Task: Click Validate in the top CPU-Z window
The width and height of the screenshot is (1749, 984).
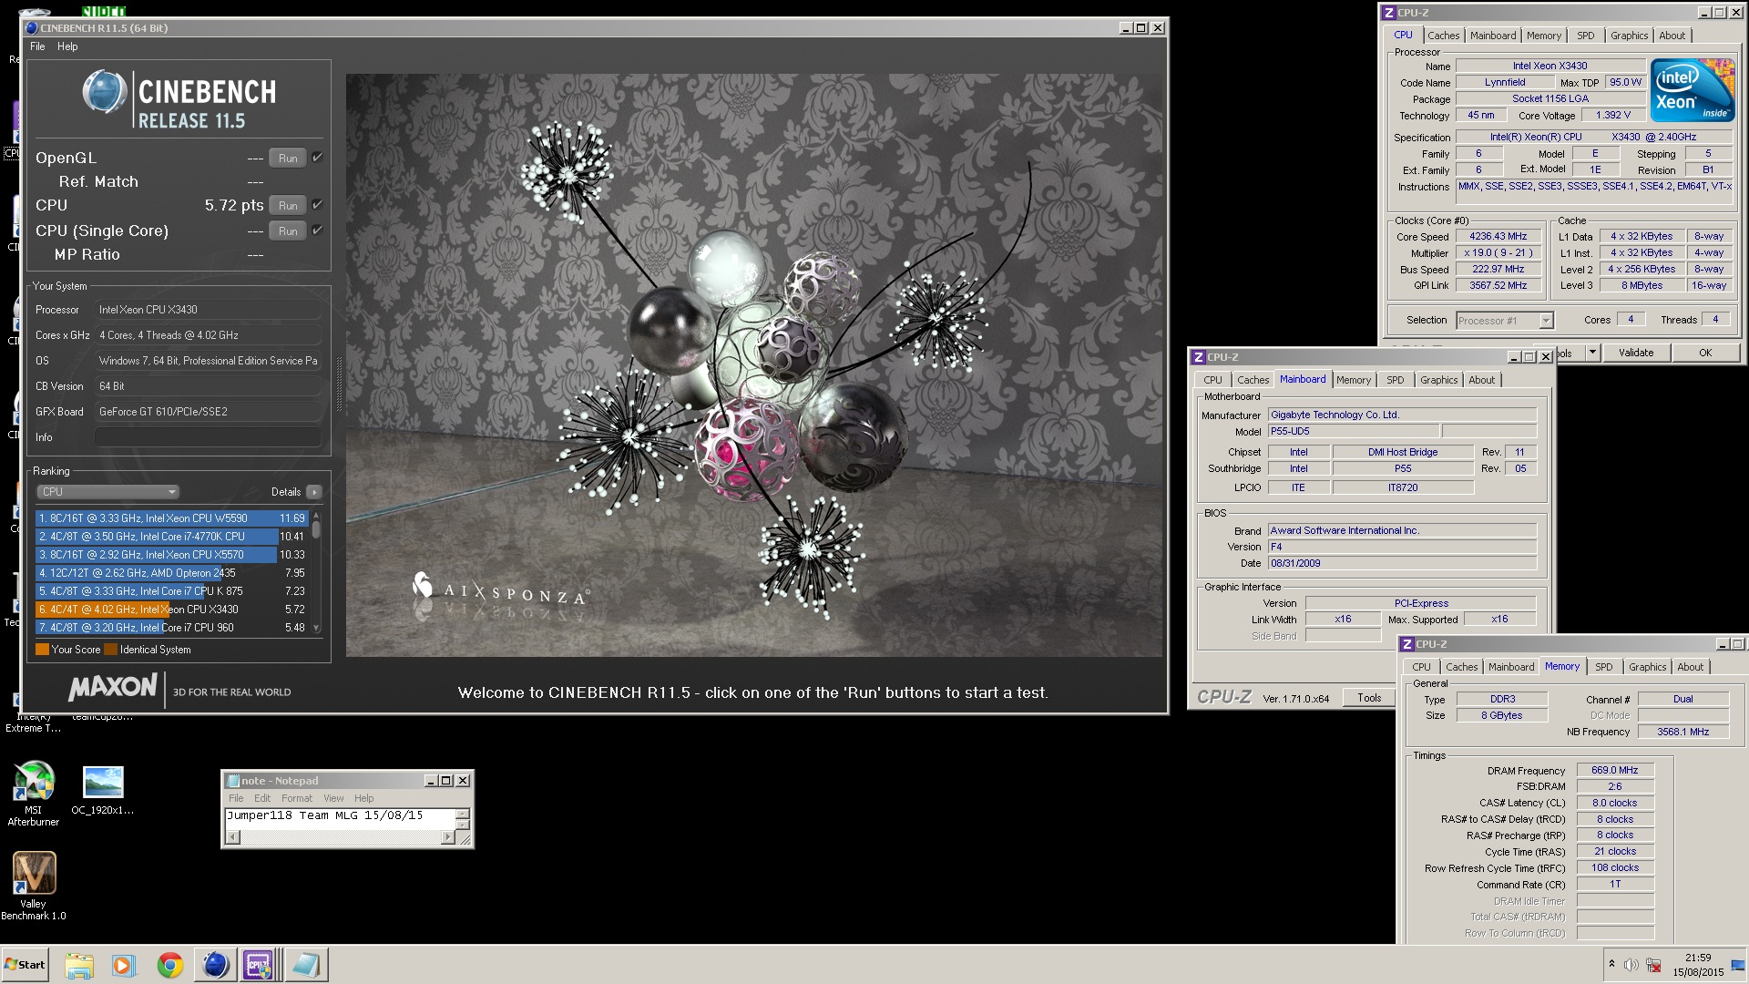Action: (1636, 353)
